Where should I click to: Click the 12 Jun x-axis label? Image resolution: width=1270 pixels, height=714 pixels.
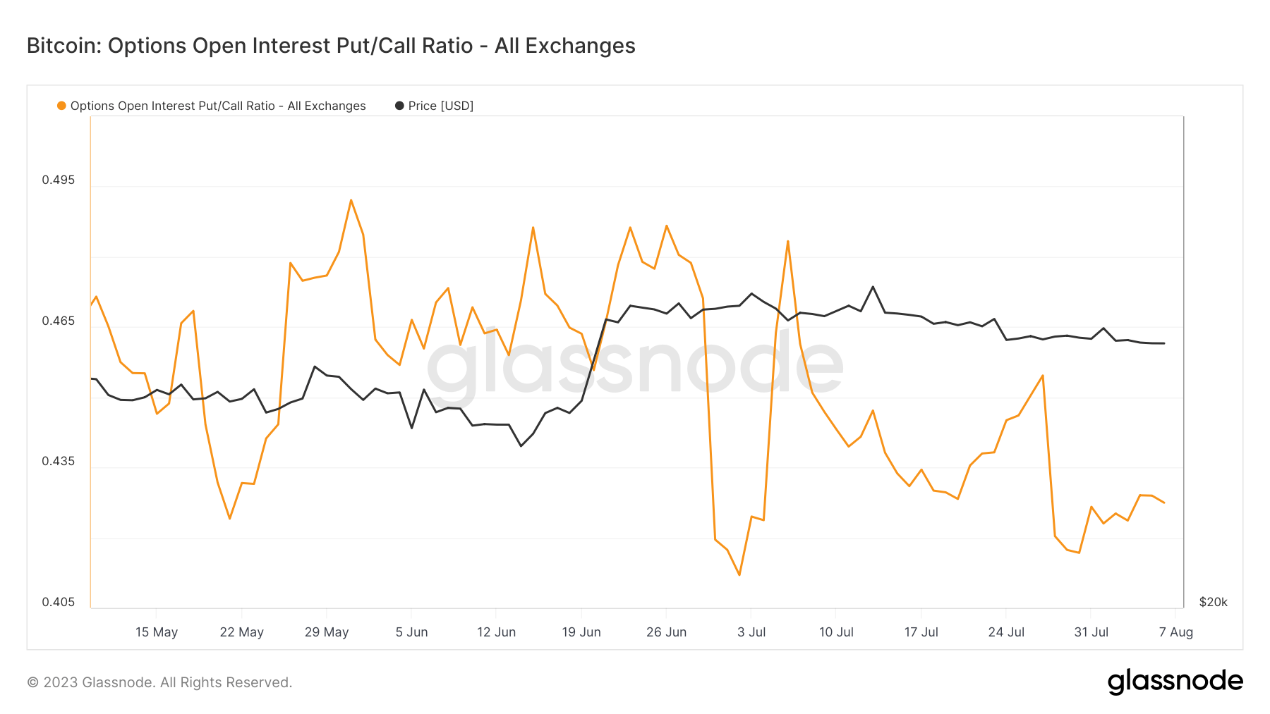[496, 632]
